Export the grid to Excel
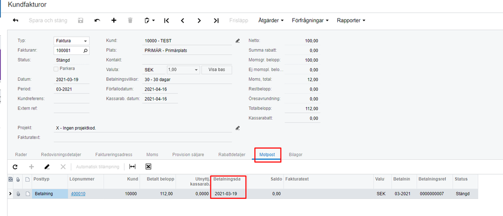This screenshot has height=216, width=503. point(149,166)
